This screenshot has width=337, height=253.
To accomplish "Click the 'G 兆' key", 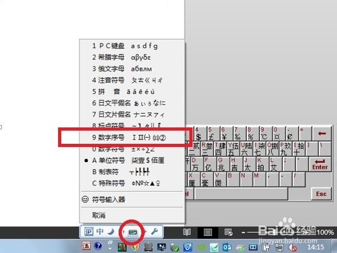I will (x=223, y=164).
